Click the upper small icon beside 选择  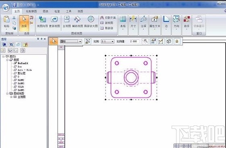point(31,18)
